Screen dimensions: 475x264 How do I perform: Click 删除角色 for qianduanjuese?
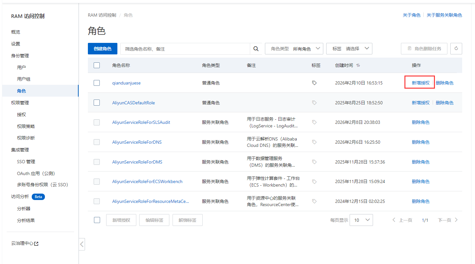[x=445, y=83]
